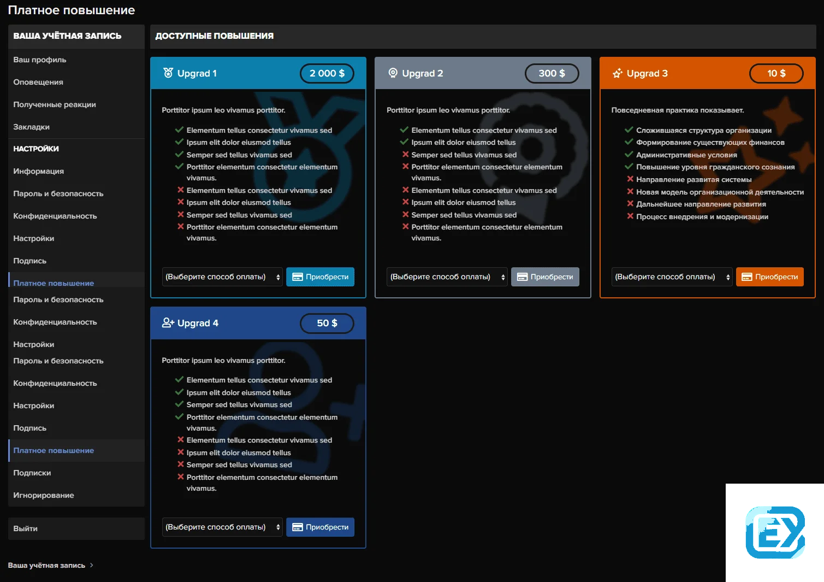This screenshot has height=582, width=824.
Task: Select Платное повышение in the settings list
Action: [x=53, y=283]
